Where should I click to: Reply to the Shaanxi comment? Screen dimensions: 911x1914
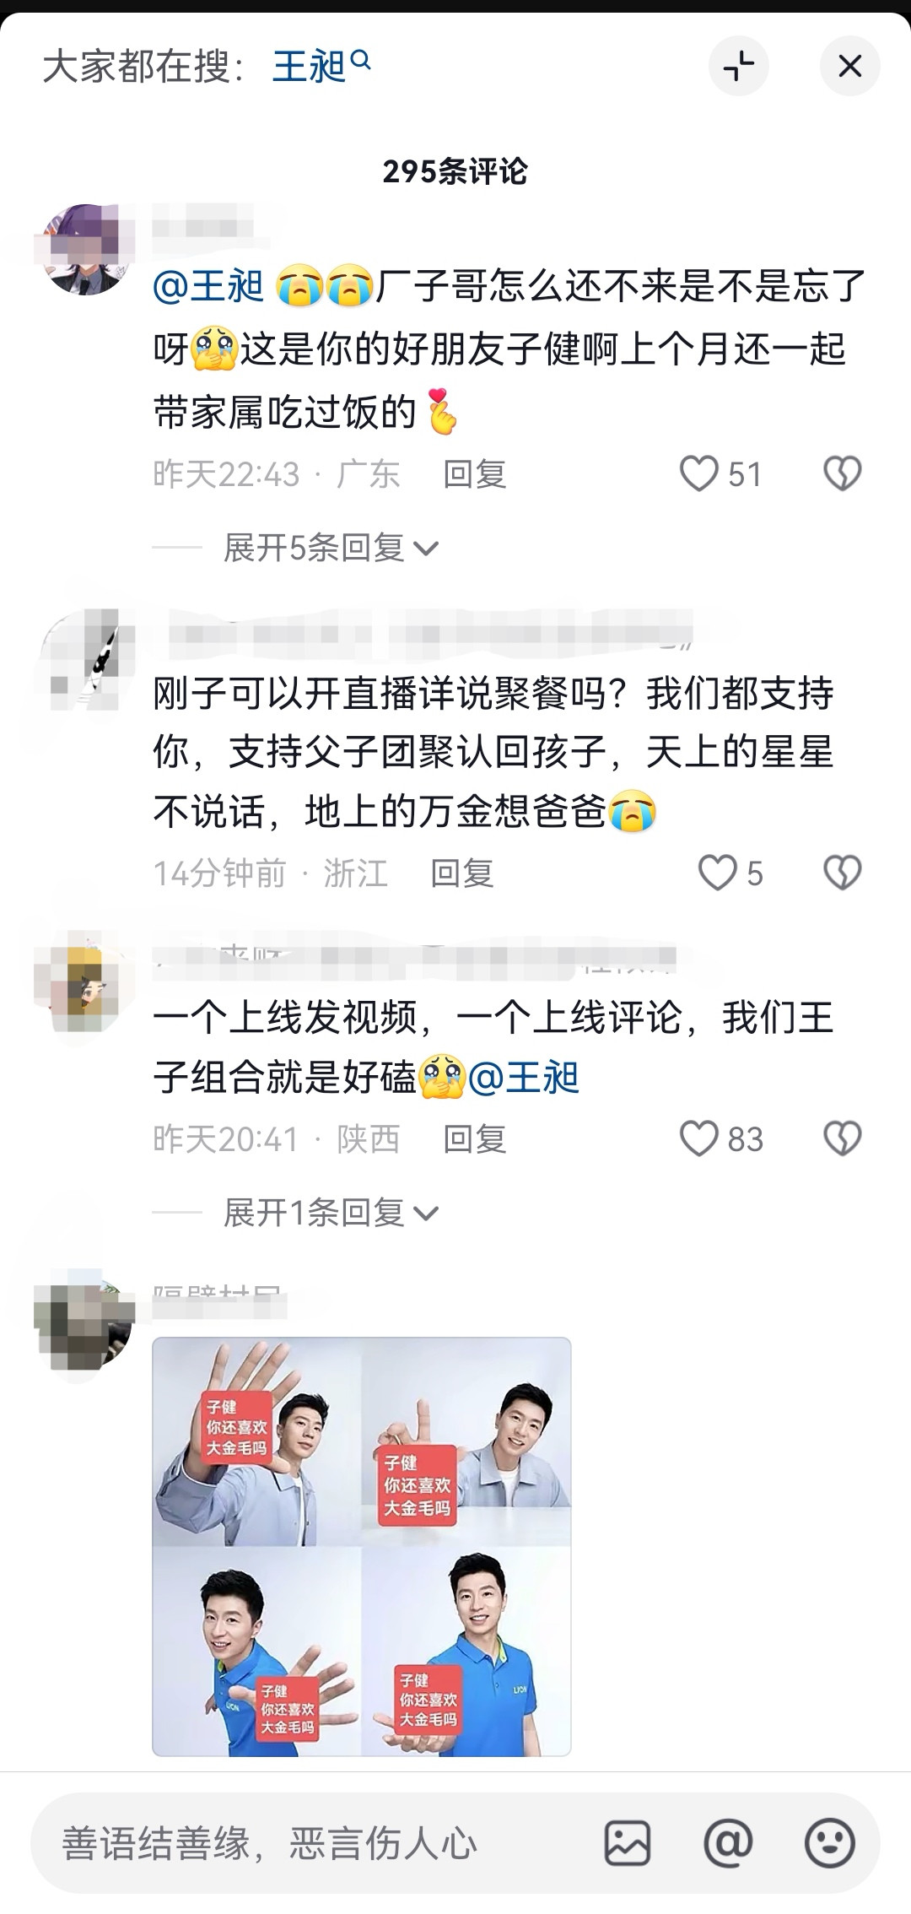(475, 1138)
